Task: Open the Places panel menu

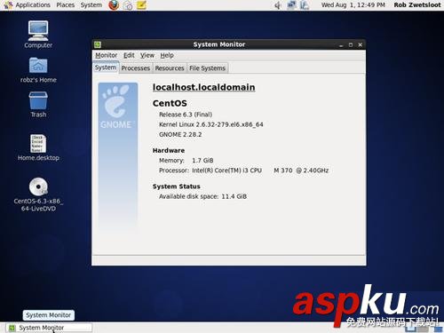Action: tap(66, 5)
